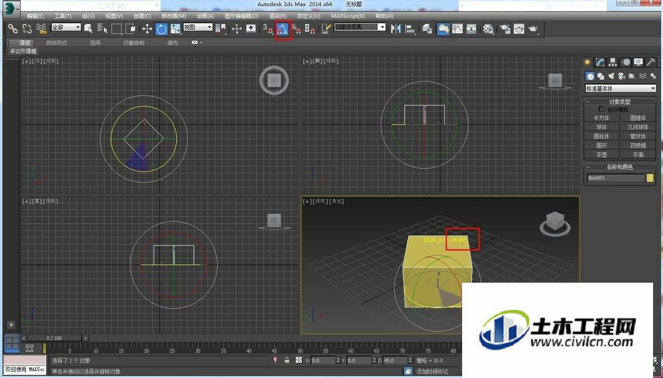Click the 长方体 box button
Screen dimensions: 663x378
(x=602, y=118)
